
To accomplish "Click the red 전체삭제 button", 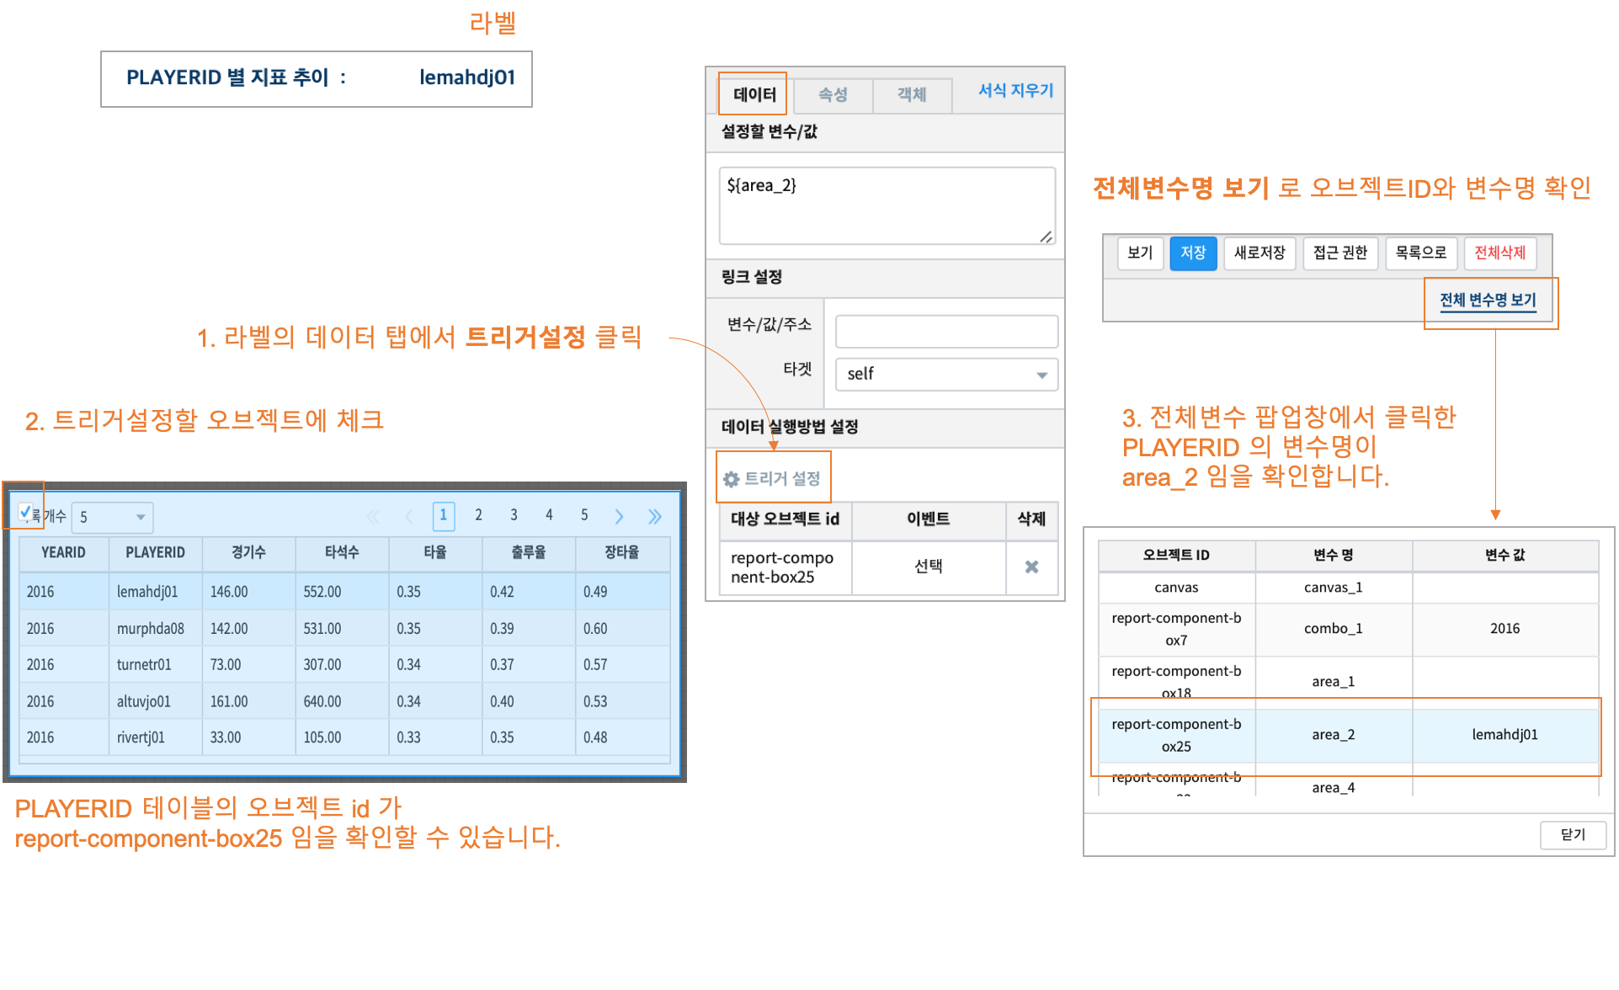I will click(1499, 253).
